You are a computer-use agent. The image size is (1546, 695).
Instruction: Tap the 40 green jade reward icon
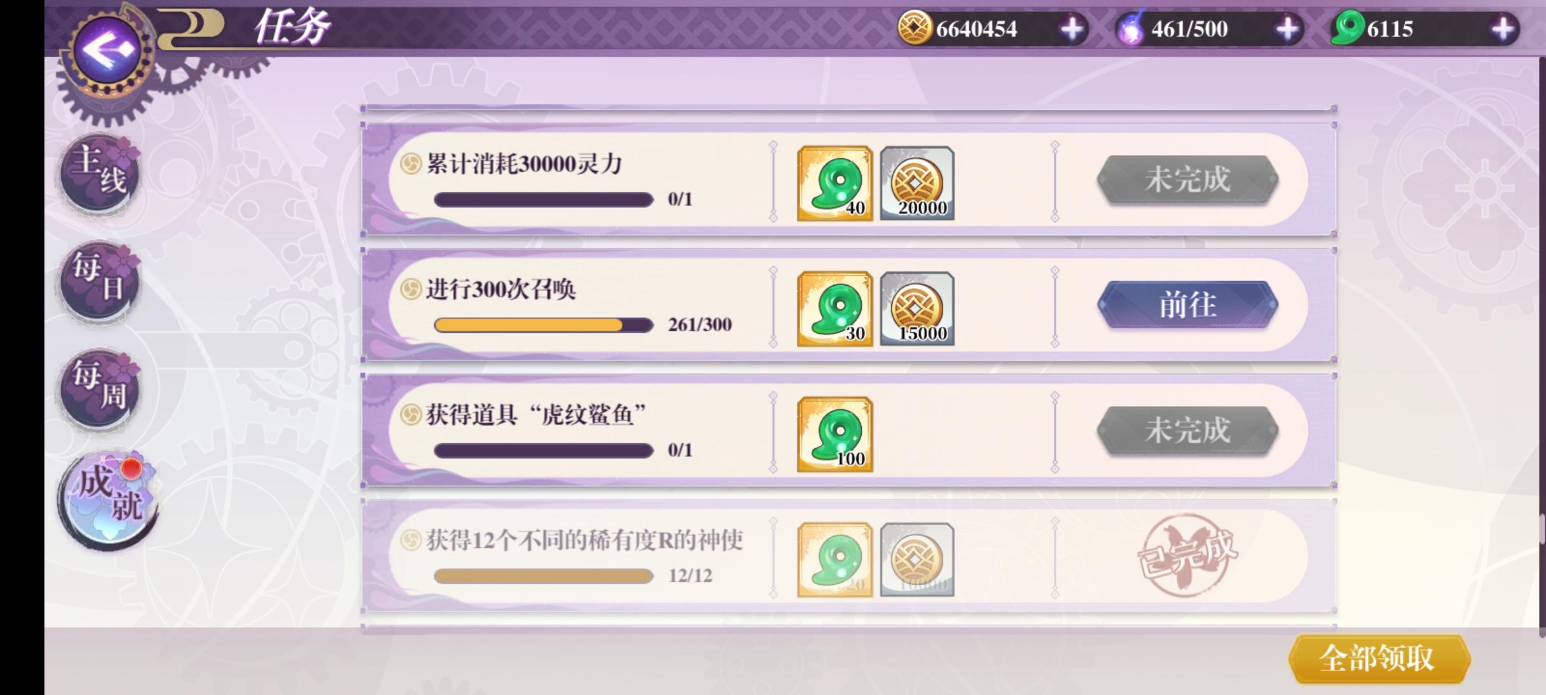coord(835,183)
